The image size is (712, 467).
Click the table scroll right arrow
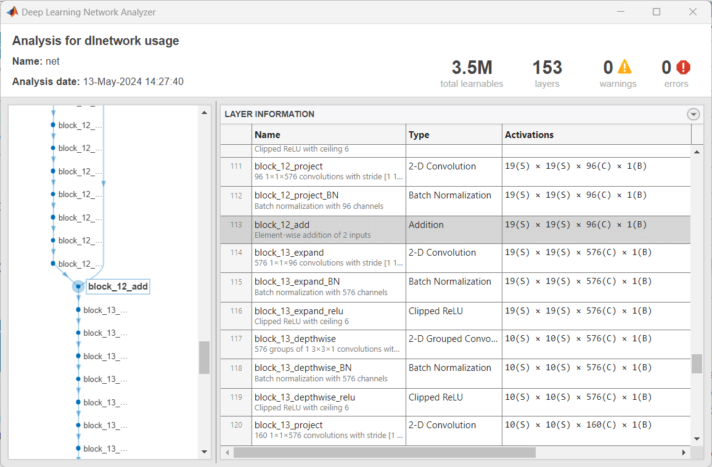click(683, 452)
